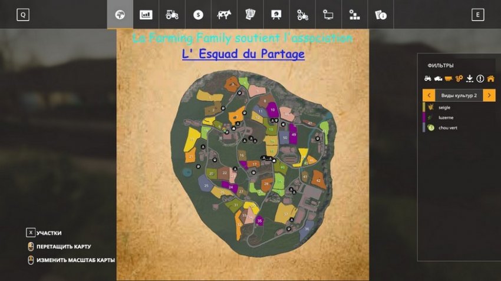The height and width of the screenshot is (281, 501).
Task: Go to next filter category arrow
Action: pos(489,95)
